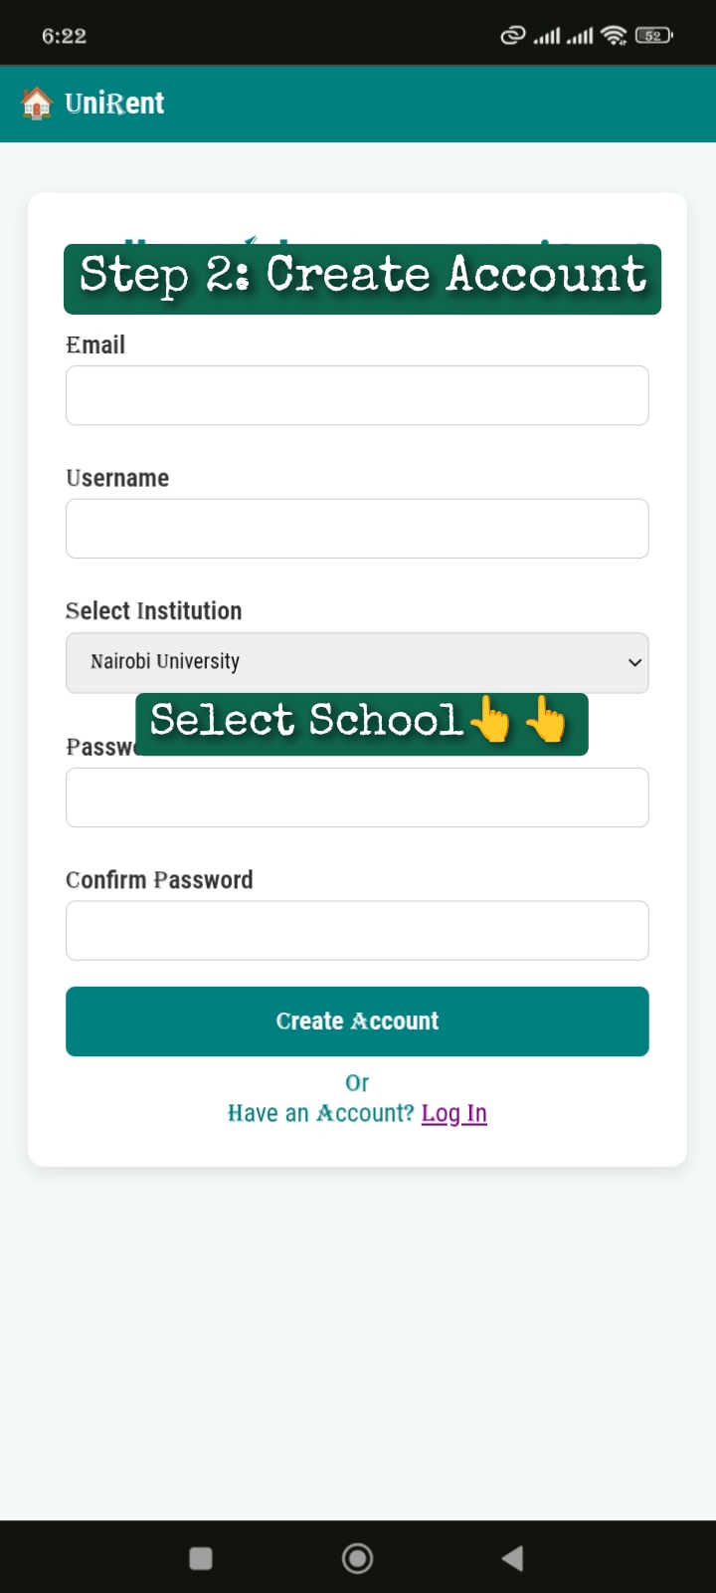Focus the Confirm Password field

click(x=357, y=931)
